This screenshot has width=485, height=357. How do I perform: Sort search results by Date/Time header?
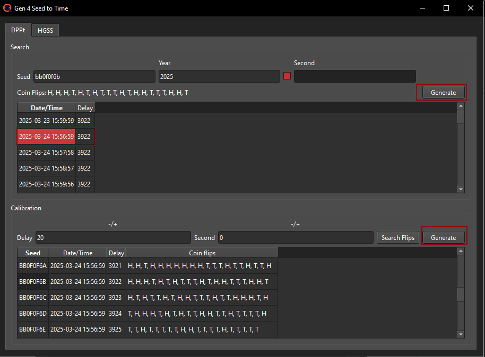pyautogui.click(x=46, y=108)
